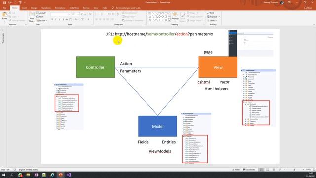316x178 pixels.
Task: Switch to Normal view in status bar
Action: coord(261,170)
